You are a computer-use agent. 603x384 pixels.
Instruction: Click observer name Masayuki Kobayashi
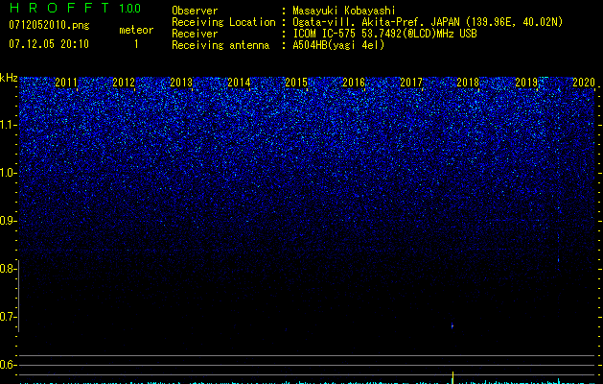tap(344, 11)
